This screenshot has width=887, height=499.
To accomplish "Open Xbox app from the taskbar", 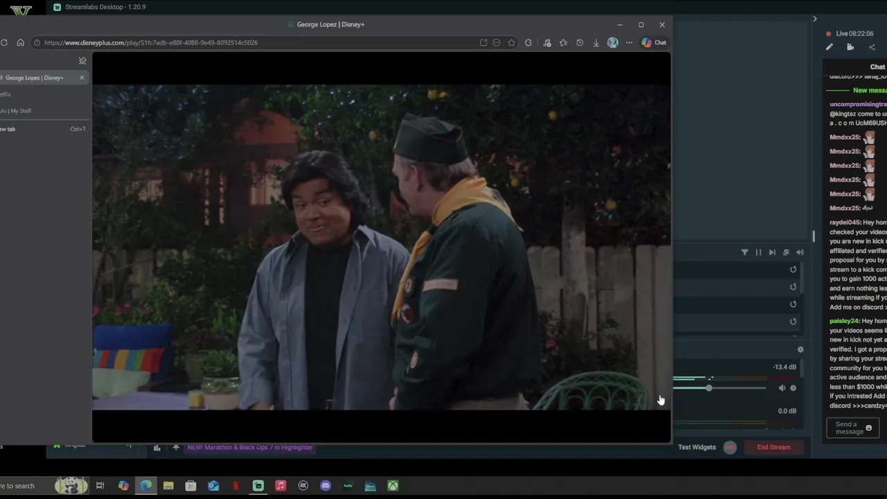I will click(x=393, y=486).
